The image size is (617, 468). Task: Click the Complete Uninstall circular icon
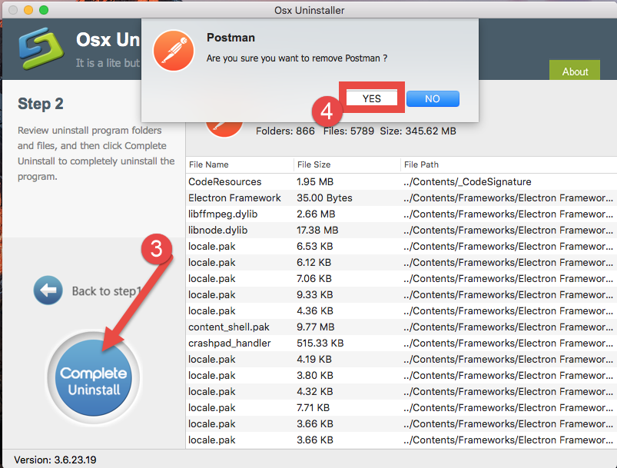click(93, 377)
